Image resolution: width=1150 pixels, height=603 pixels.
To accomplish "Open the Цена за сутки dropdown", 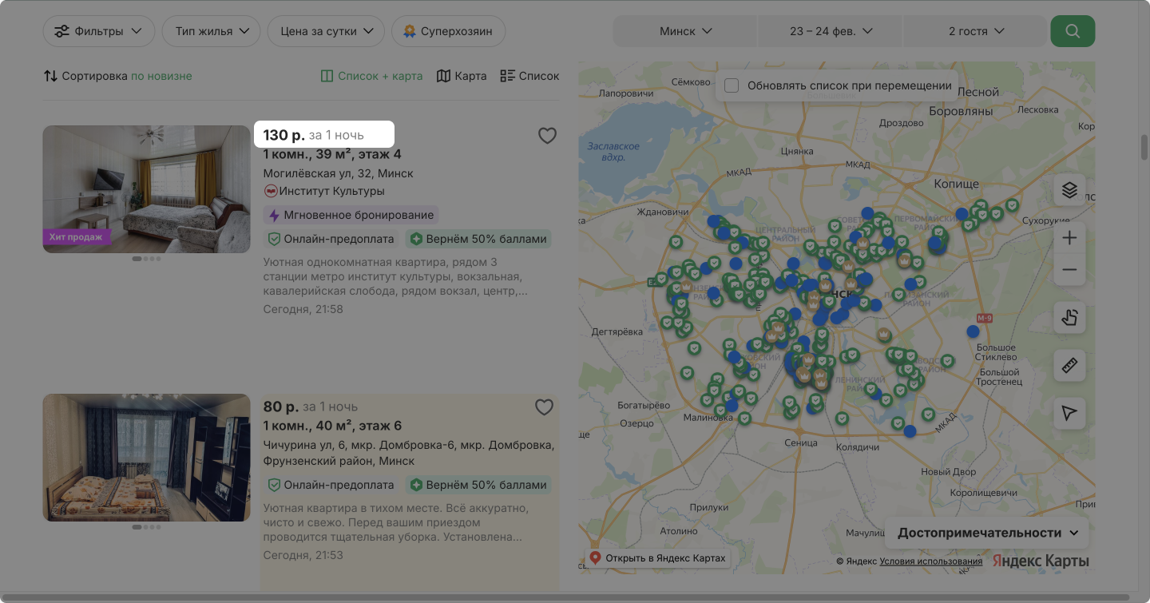I will (x=327, y=31).
